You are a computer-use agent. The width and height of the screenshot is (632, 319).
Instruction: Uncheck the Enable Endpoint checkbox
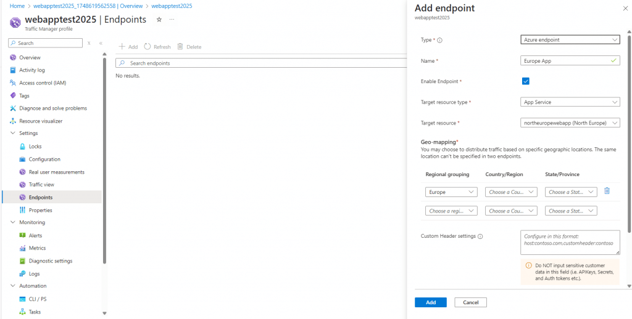click(526, 81)
